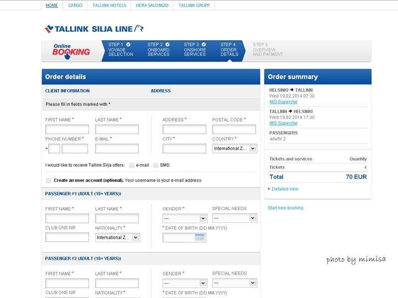Open Tallink Grupp tab
Screen dimensions: 398x298
[x=194, y=5]
